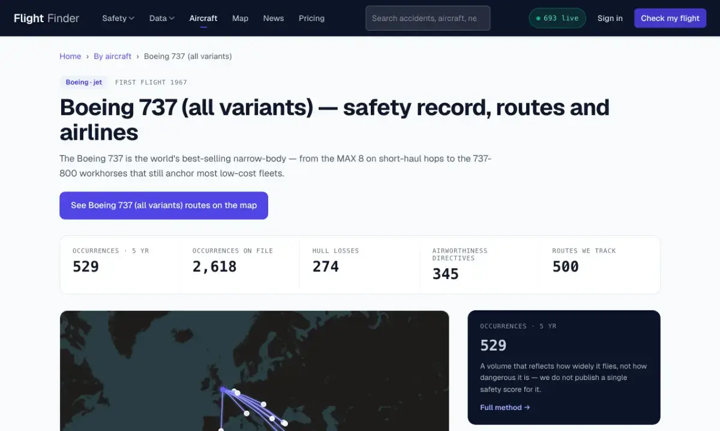The height and width of the screenshot is (431, 720).
Task: Select the Airworthiness Directives stat
Action: coord(479,265)
